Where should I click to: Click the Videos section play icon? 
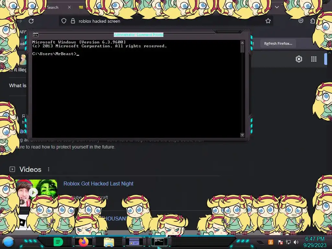(12, 169)
